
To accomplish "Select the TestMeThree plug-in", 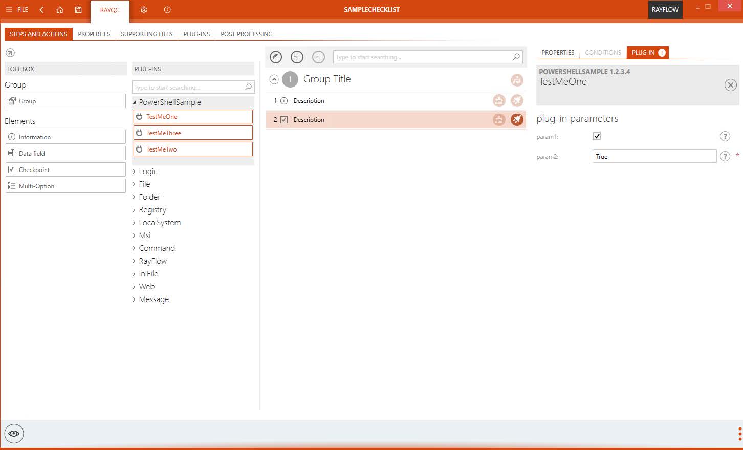I will coord(193,133).
